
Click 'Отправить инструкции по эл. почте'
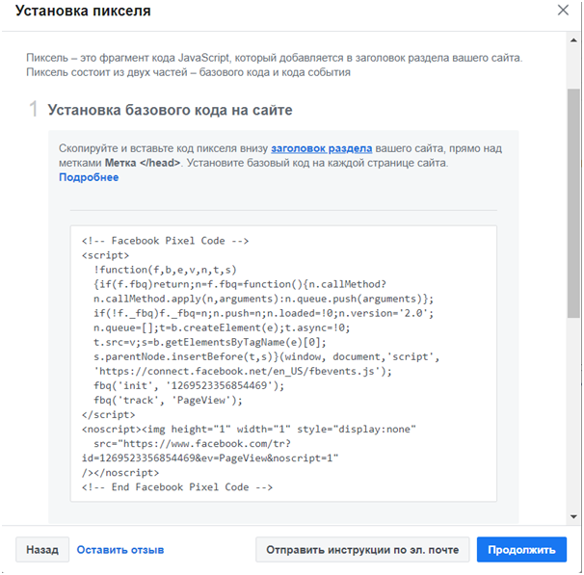pyautogui.click(x=362, y=550)
